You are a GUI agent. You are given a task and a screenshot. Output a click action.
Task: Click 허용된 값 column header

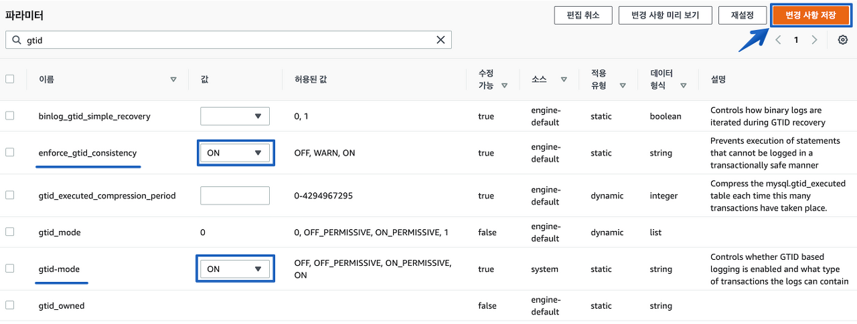[x=311, y=79]
